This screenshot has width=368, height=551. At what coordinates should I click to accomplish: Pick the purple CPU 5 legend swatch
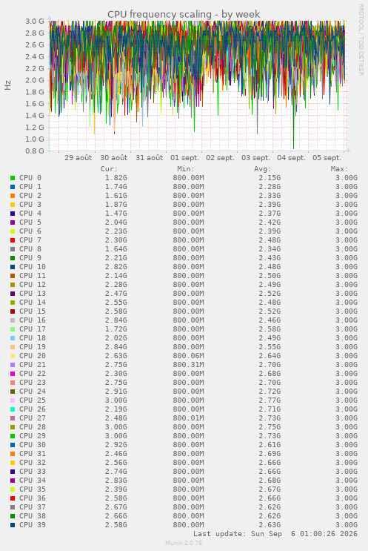(x=13, y=222)
